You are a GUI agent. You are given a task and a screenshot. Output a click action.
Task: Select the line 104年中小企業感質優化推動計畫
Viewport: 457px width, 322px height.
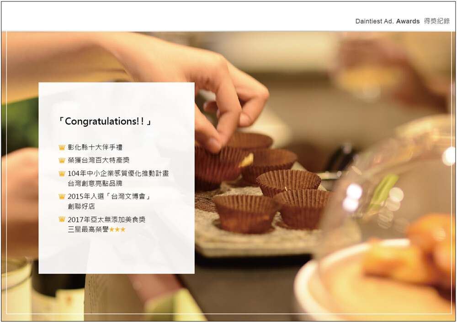click(x=118, y=174)
